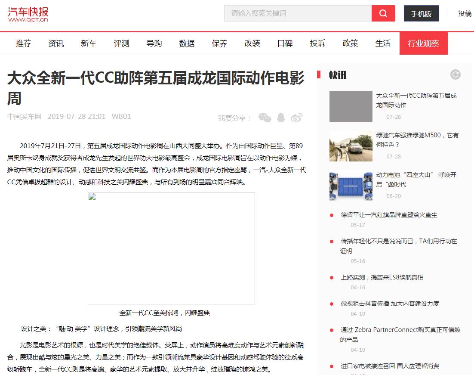Go to 导购 navigation tab
The height and width of the screenshot is (375, 474).
pos(154,43)
